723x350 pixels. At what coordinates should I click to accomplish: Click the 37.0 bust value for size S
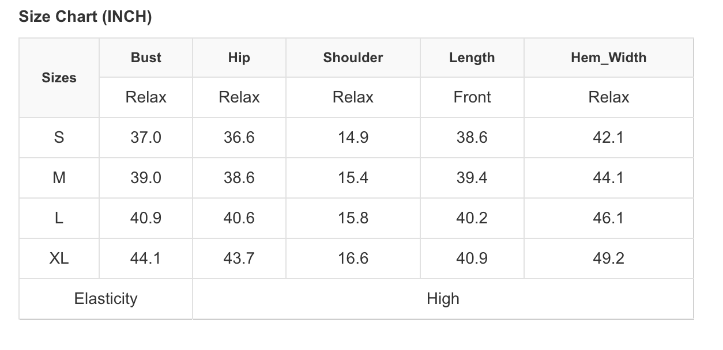[146, 138]
